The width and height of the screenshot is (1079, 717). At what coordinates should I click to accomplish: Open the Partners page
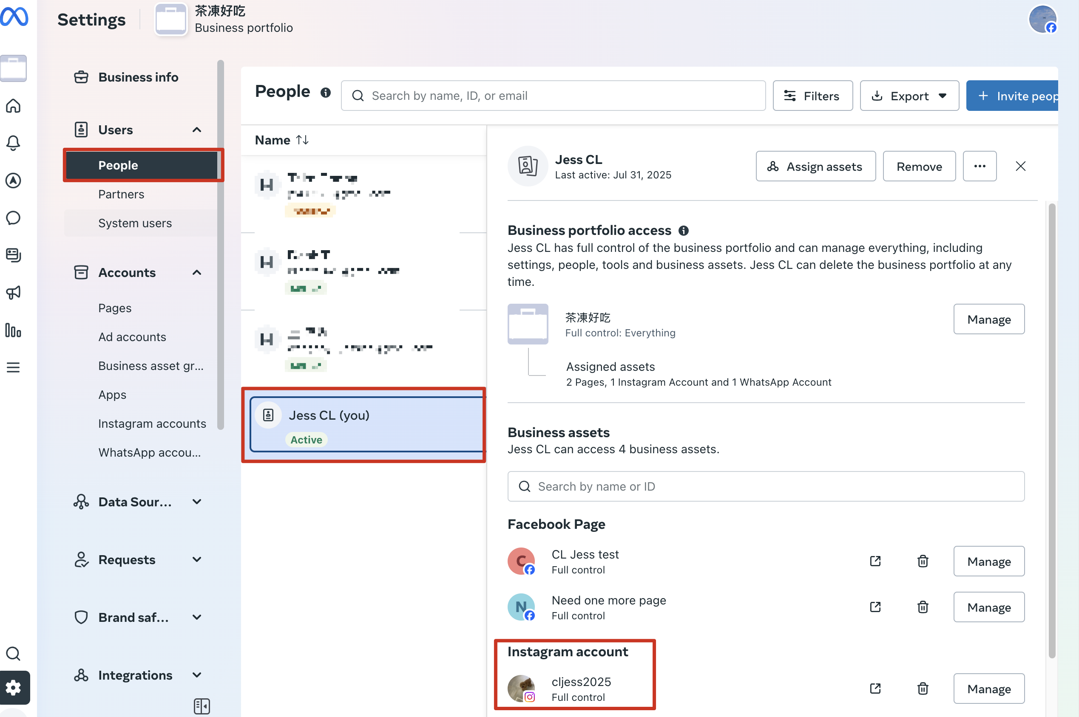pyautogui.click(x=121, y=195)
